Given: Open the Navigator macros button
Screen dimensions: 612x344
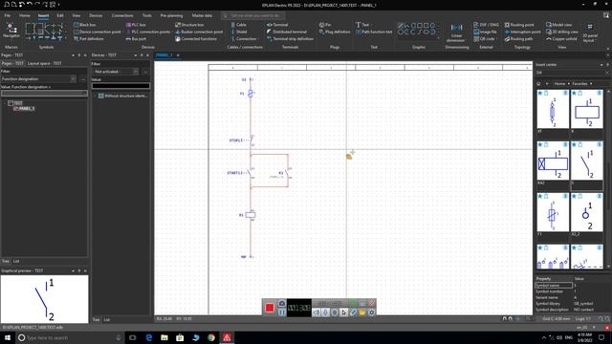Looking at the screenshot, I should 11,31.
